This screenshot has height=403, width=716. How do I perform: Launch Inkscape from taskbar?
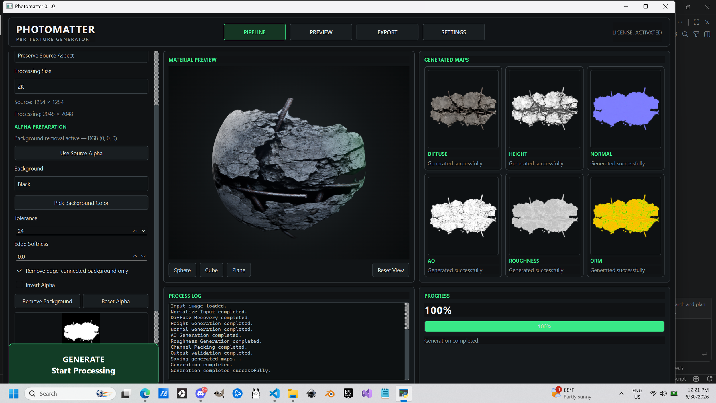click(x=311, y=394)
